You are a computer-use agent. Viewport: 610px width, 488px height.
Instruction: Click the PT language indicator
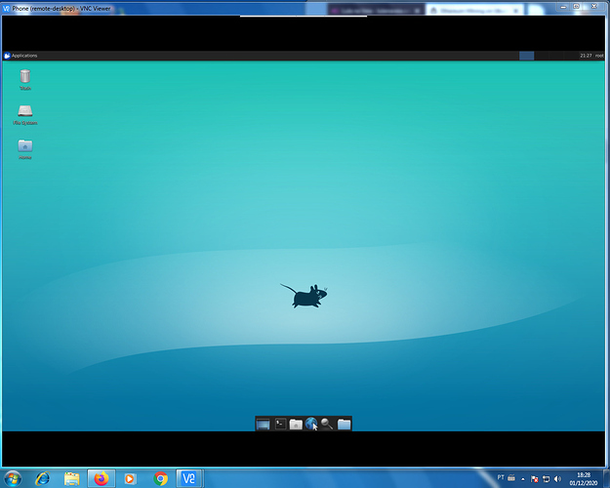coord(501,477)
